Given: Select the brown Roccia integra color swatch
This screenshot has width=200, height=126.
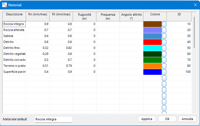Looking at the screenshot, I should tap(153, 24).
